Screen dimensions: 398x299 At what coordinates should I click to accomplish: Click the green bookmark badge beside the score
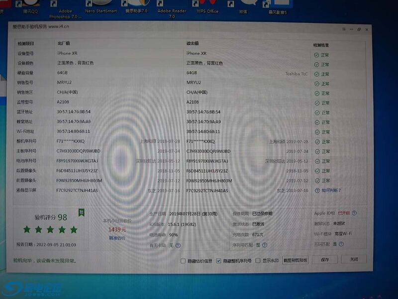coord(82,213)
